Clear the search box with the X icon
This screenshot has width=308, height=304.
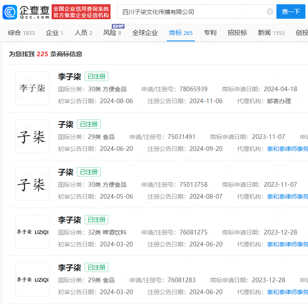click(270, 12)
